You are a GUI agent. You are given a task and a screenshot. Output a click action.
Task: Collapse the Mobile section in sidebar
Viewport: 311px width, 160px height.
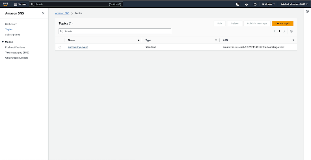click(3, 42)
